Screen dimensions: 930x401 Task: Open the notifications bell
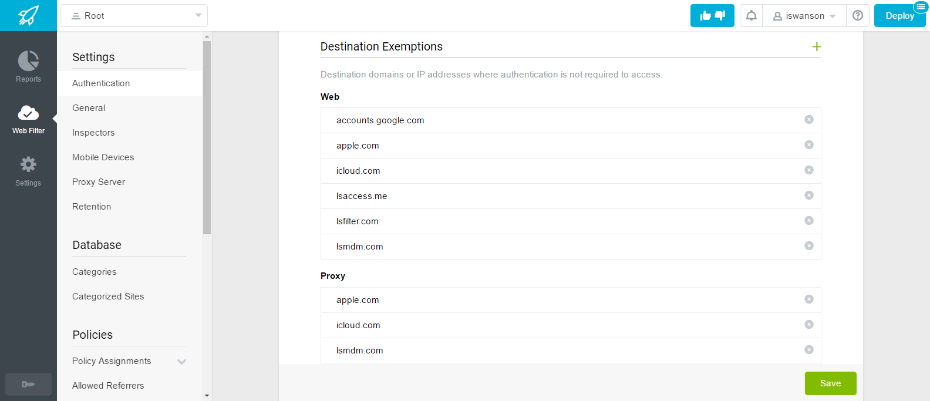pyautogui.click(x=751, y=16)
